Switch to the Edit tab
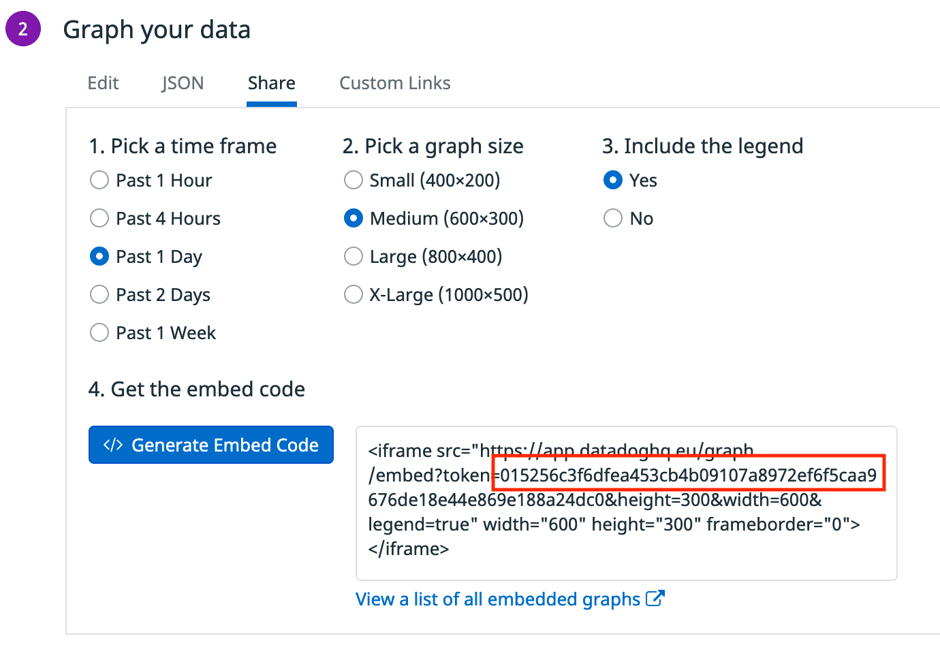The width and height of the screenshot is (940, 662). [x=103, y=83]
